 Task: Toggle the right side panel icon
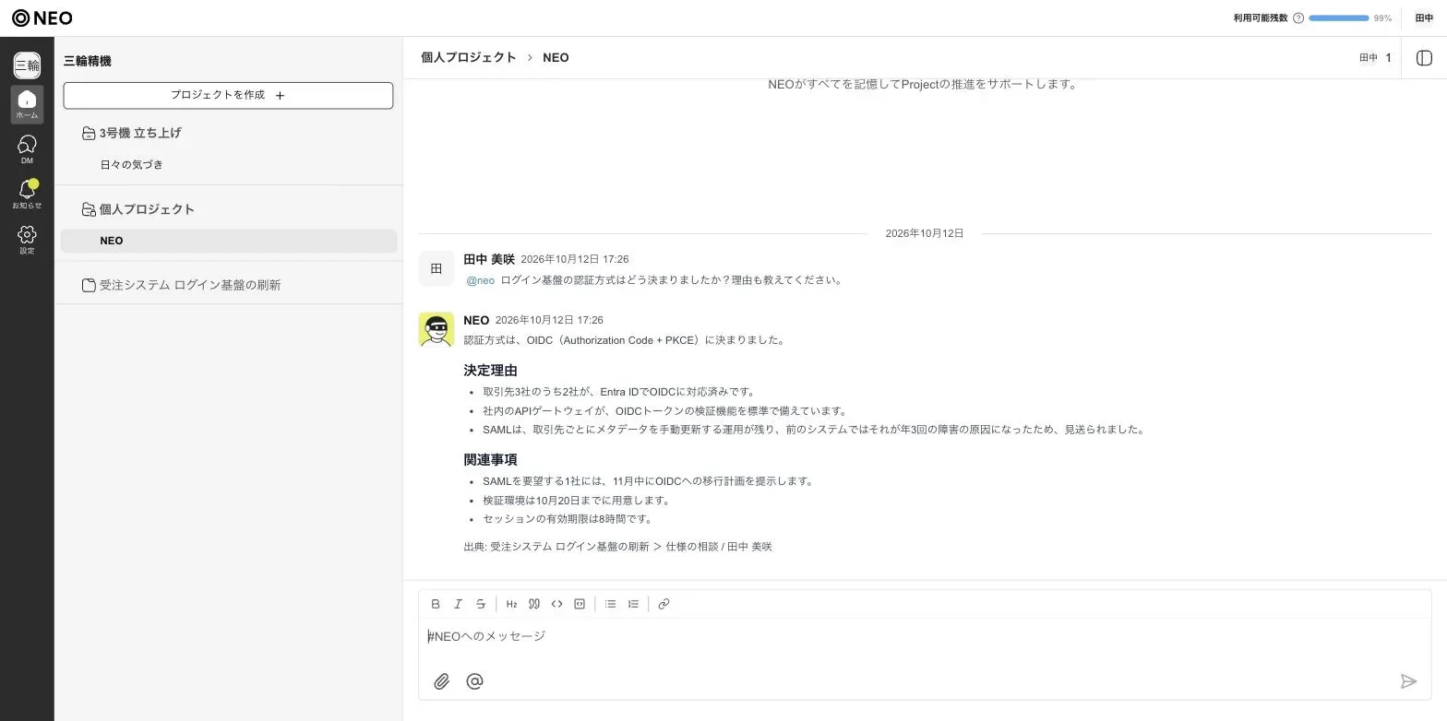pyautogui.click(x=1424, y=58)
